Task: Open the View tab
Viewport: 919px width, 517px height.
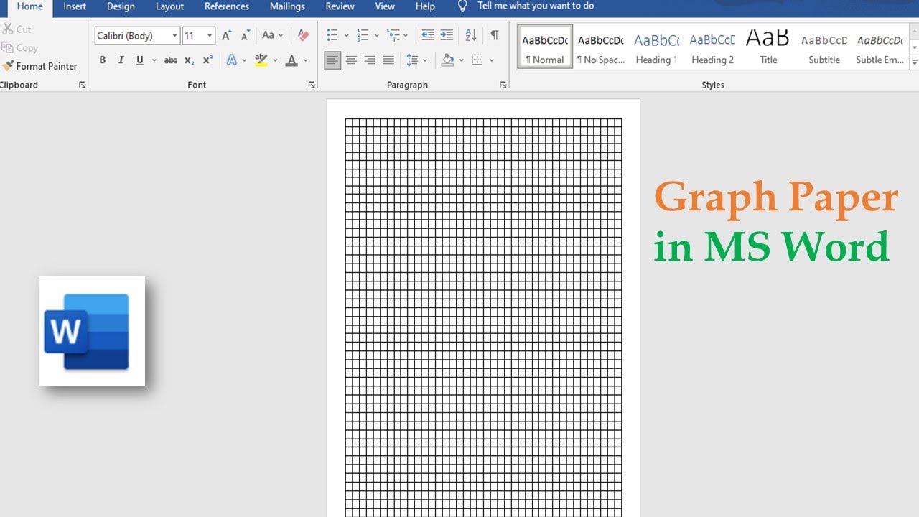Action: (385, 6)
